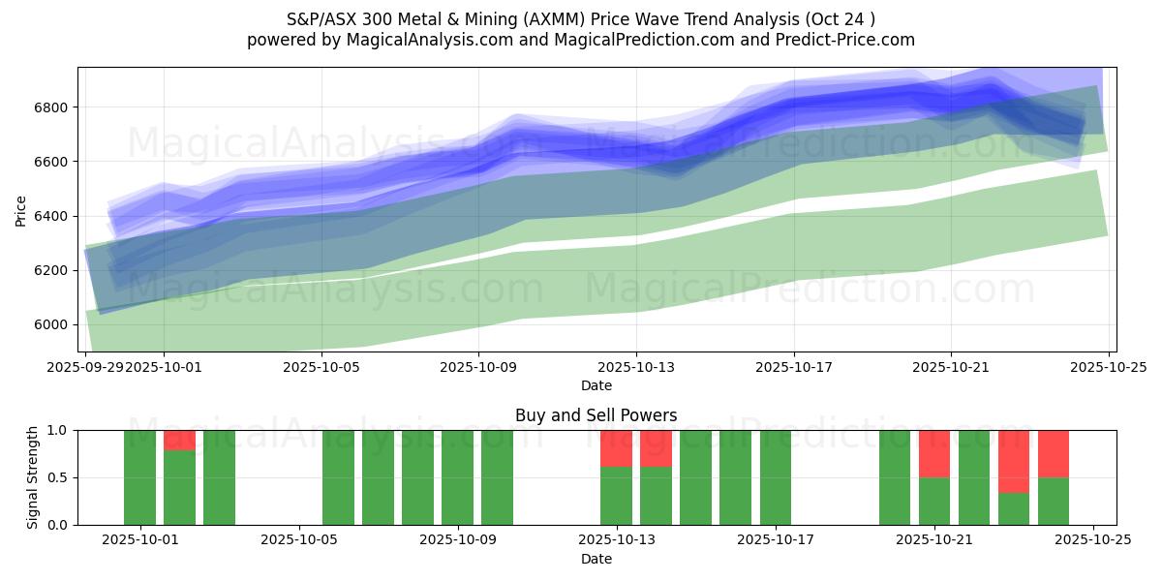
Task: Click the 'Date' label under the price chart
Action: point(596,385)
